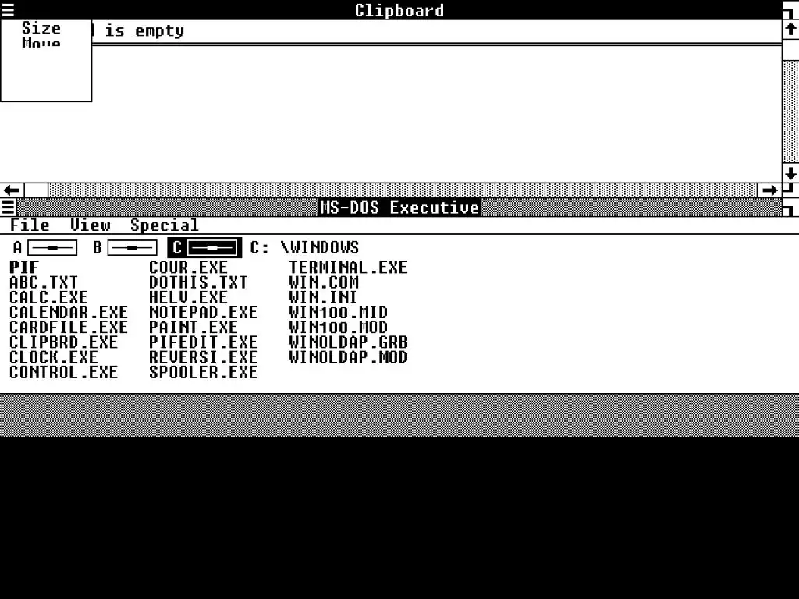
Task: Select WINOLDAP.MOD file
Action: point(349,357)
